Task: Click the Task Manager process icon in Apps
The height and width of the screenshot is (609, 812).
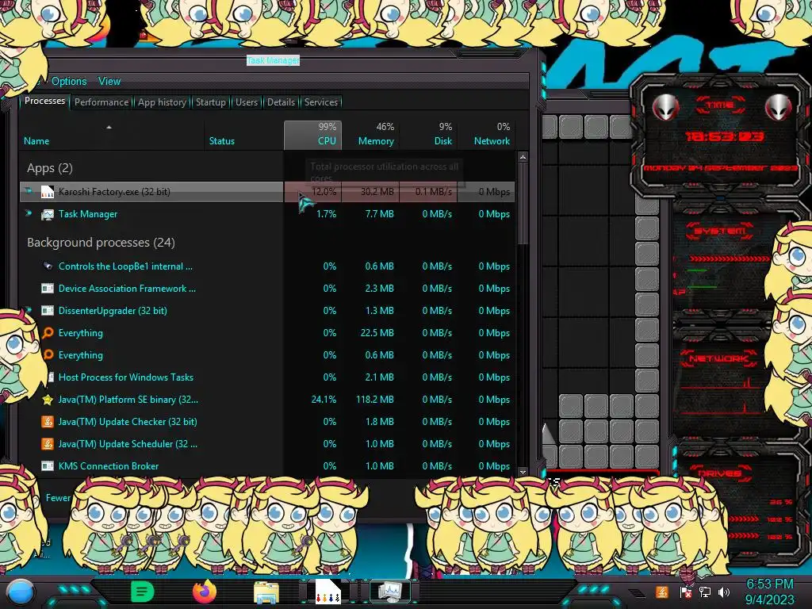Action: point(47,214)
